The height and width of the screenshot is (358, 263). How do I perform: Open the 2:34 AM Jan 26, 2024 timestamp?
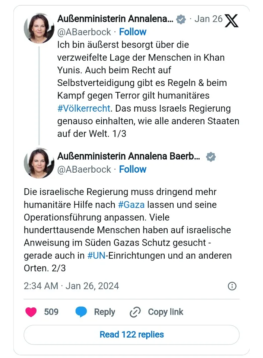[x=71, y=286]
